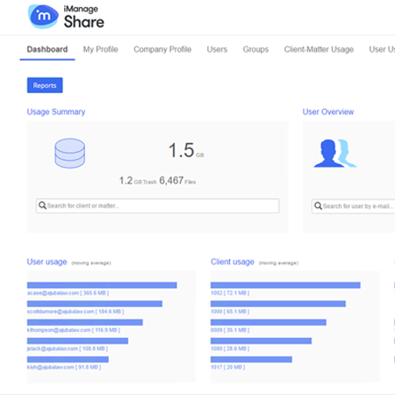The height and width of the screenshot is (395, 395).
Task: Click the Reports button
Action: [45, 85]
